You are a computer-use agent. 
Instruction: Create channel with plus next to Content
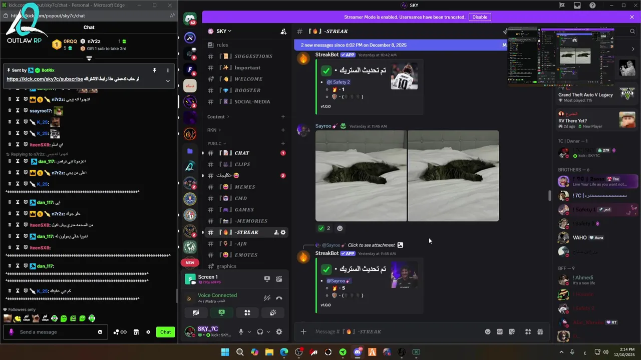(283, 117)
